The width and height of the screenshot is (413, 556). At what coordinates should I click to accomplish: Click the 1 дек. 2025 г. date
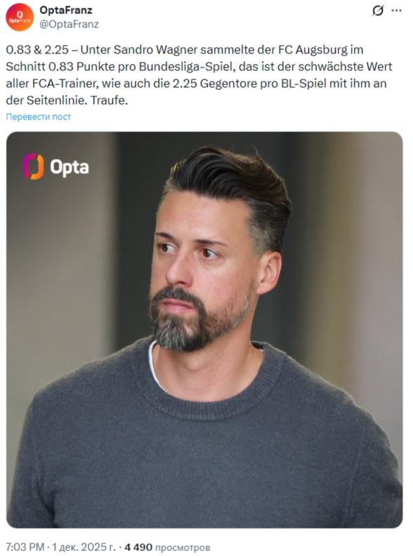tap(84, 547)
